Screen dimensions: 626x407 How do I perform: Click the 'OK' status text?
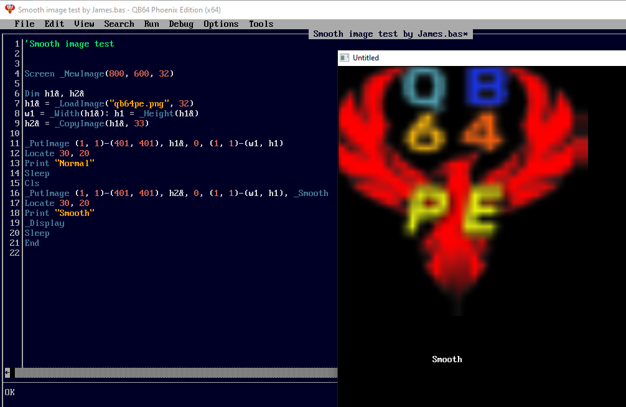point(9,392)
